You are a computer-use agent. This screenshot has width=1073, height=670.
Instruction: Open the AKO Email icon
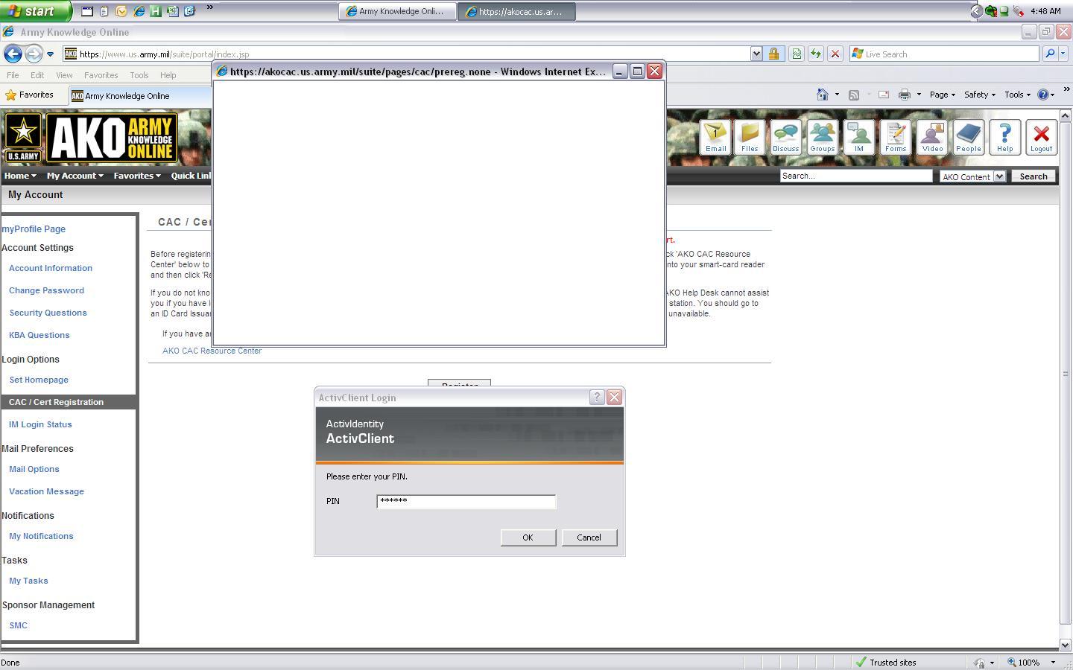point(715,137)
